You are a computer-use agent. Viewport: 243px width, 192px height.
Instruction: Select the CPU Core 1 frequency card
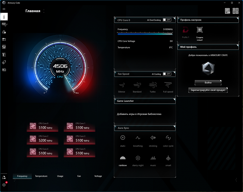(79, 126)
